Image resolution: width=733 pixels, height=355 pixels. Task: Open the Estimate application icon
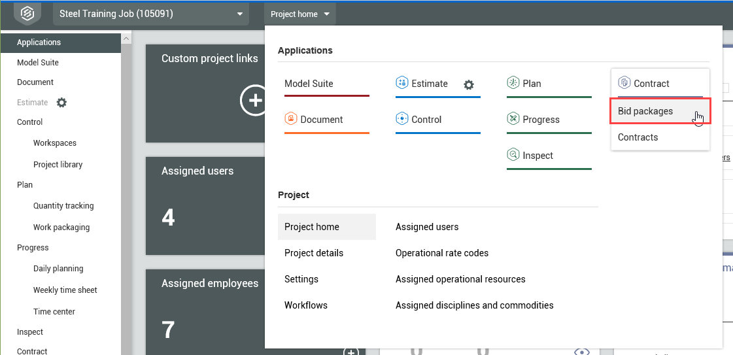402,84
